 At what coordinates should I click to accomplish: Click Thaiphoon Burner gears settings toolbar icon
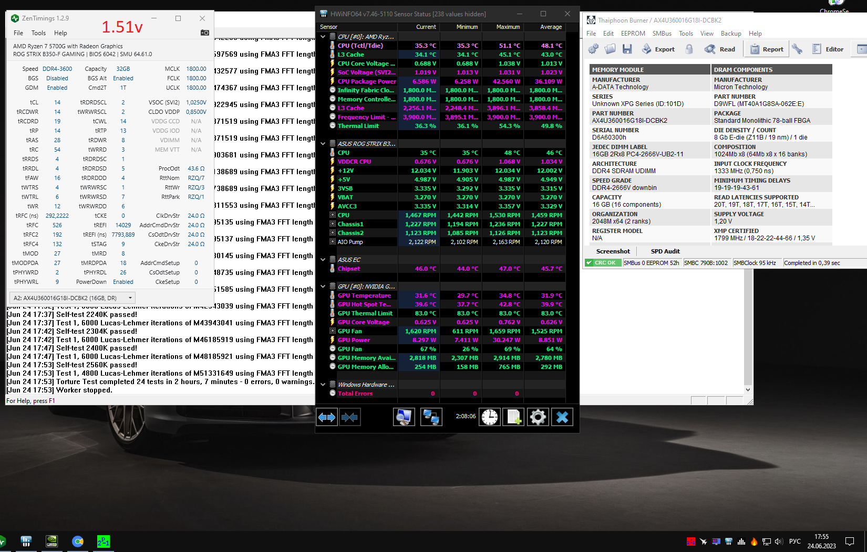click(593, 49)
